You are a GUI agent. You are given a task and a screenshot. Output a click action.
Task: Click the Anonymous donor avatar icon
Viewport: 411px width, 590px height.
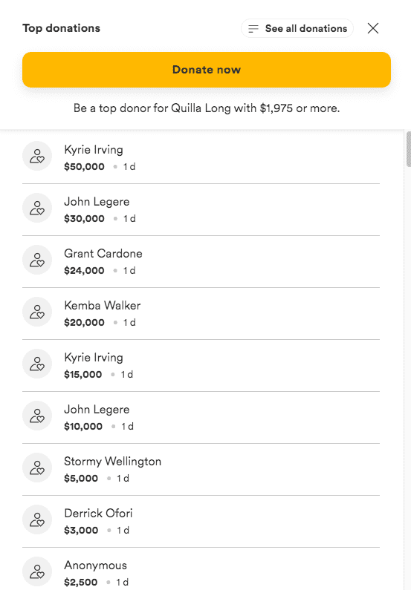pyautogui.click(x=37, y=571)
